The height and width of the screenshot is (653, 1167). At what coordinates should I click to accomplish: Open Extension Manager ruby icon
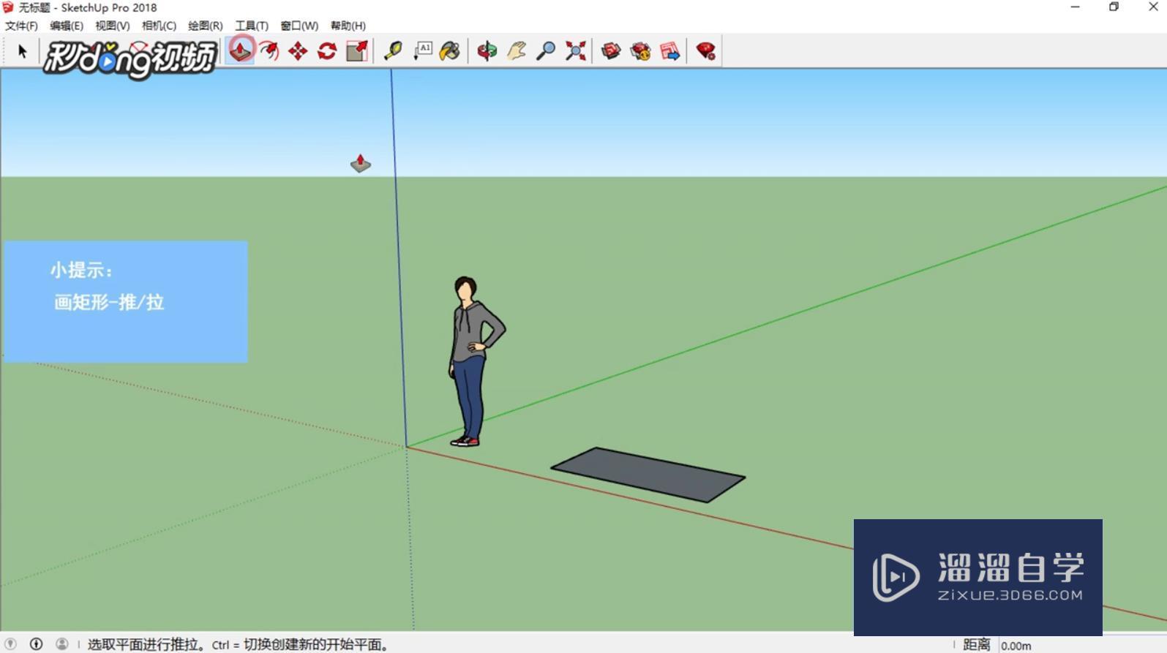(705, 50)
